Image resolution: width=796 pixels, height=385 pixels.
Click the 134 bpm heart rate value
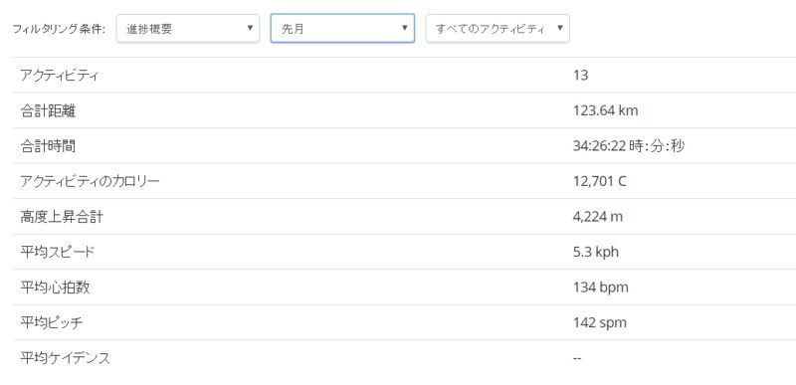(601, 288)
